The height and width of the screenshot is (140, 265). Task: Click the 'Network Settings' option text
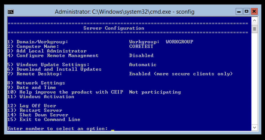41,83
